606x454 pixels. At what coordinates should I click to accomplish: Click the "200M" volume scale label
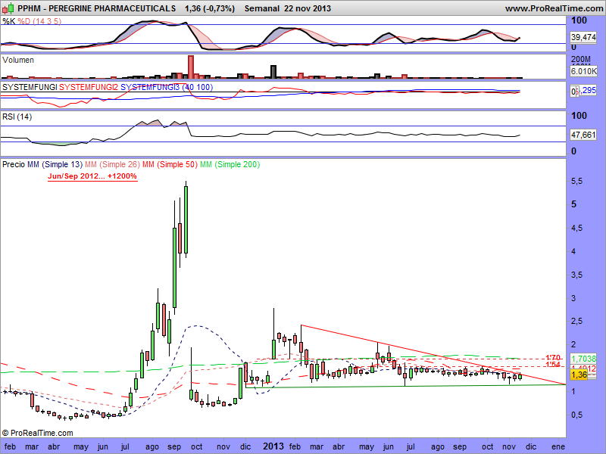[581, 60]
